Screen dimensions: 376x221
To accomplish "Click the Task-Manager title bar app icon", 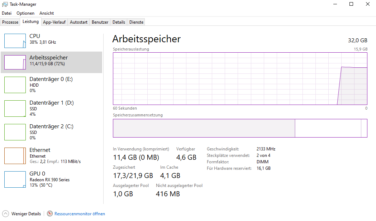I will click(5, 4).
